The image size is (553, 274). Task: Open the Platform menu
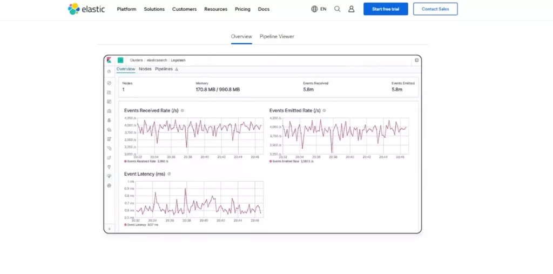tap(126, 9)
